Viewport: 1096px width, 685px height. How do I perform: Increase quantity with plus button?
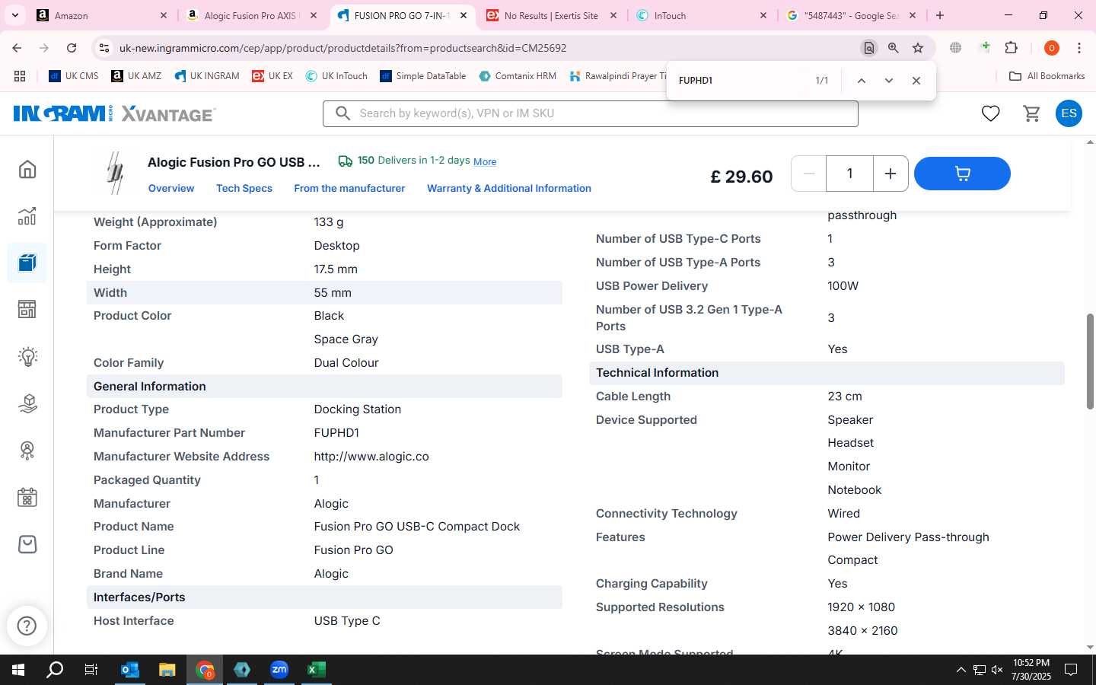click(x=890, y=174)
